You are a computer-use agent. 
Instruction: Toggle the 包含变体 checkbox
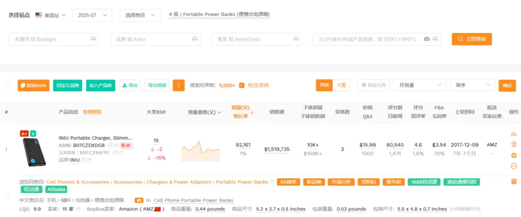[x=242, y=86]
